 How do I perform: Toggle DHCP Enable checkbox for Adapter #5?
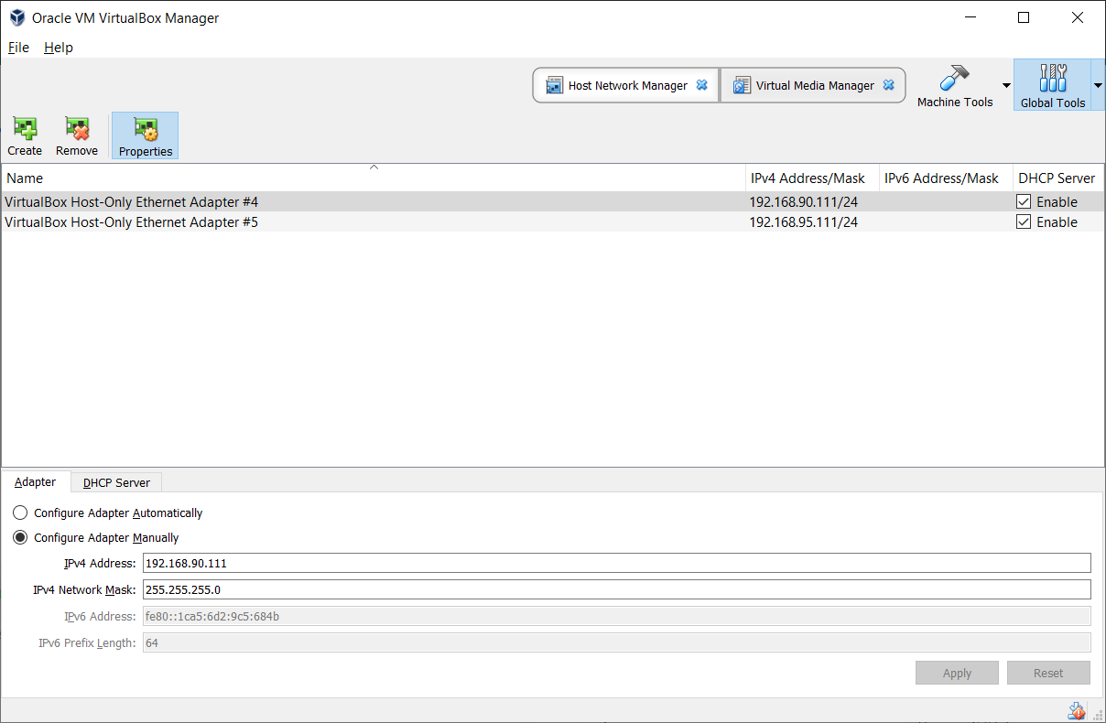pyautogui.click(x=1024, y=221)
